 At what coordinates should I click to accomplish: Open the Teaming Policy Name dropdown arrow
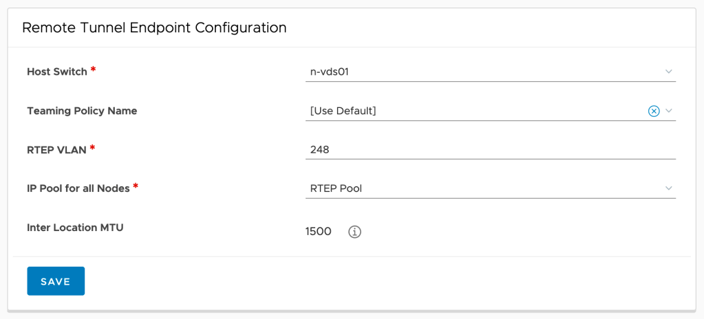click(x=668, y=111)
